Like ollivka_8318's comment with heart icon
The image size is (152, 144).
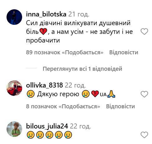pos(144,94)
